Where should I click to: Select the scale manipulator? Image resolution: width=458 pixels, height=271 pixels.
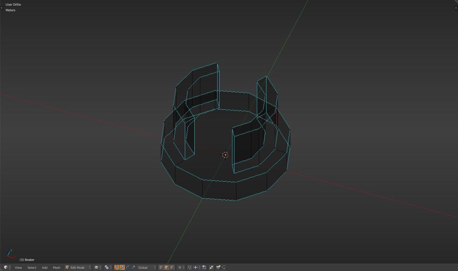[133, 267]
